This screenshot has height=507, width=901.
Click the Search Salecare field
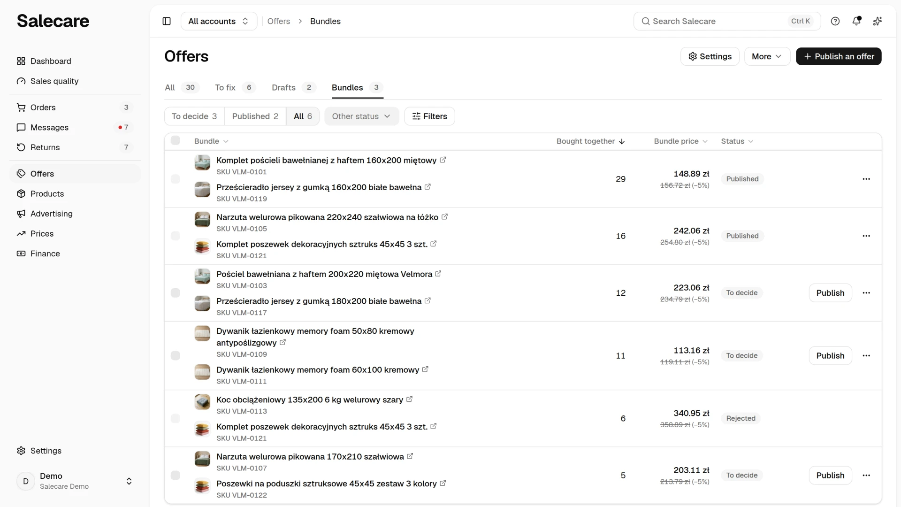[727, 21]
